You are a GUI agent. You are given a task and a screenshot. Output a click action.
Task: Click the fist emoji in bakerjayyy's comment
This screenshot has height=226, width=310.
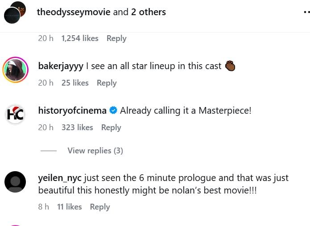230,66
